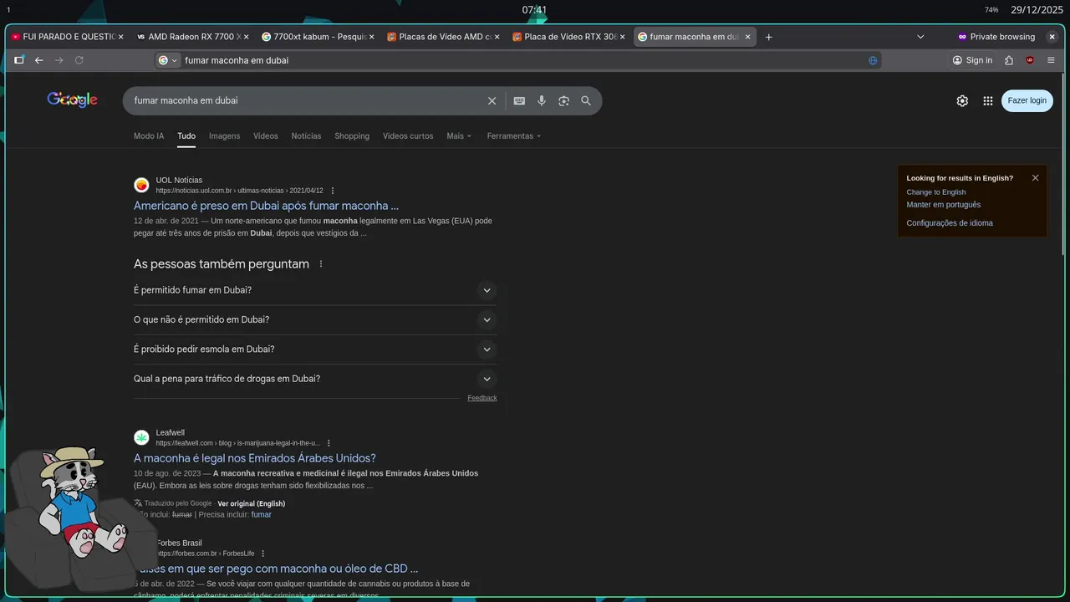Dismiss the Looking for results in English box
The image size is (1070, 602).
[1035, 178]
